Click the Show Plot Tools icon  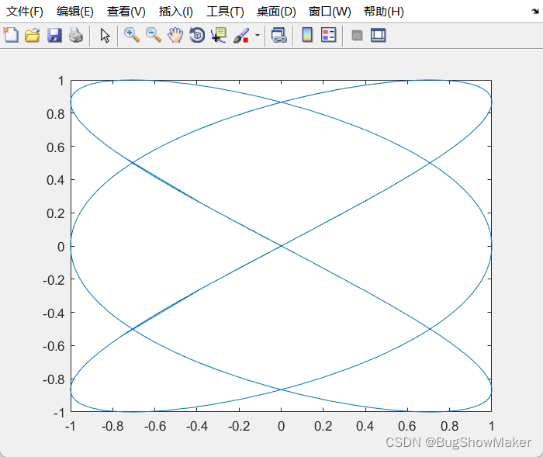click(x=379, y=35)
